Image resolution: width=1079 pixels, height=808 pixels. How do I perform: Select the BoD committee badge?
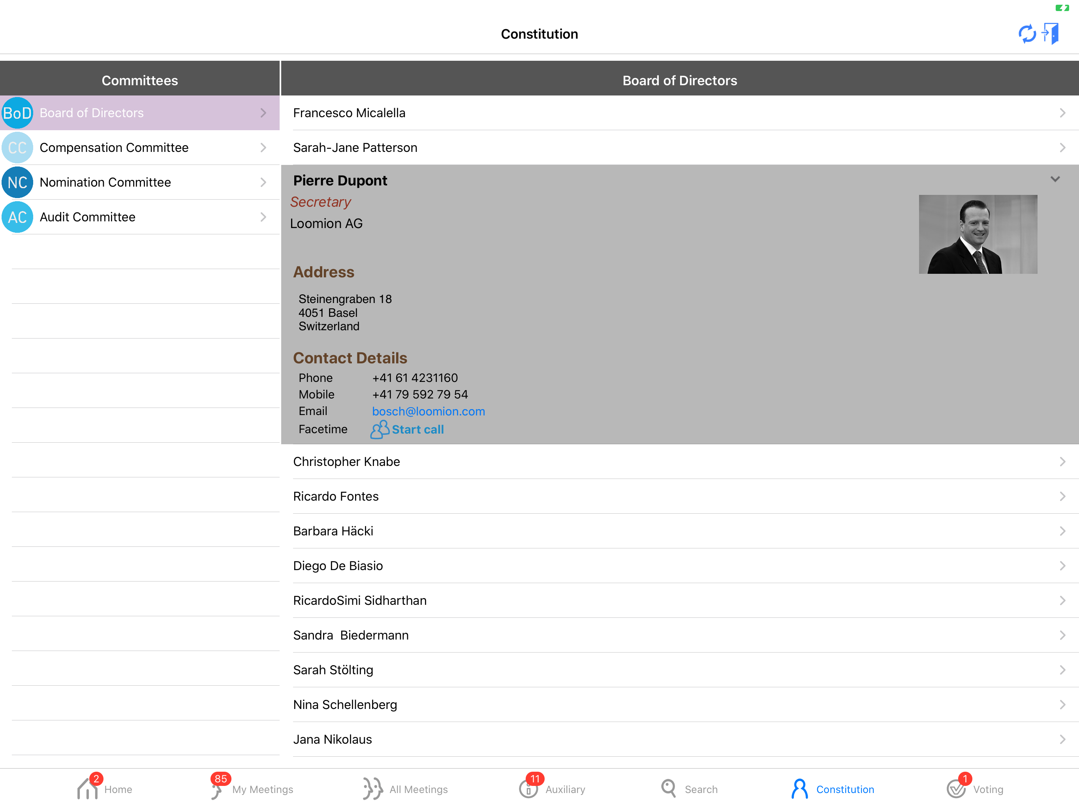tap(17, 113)
